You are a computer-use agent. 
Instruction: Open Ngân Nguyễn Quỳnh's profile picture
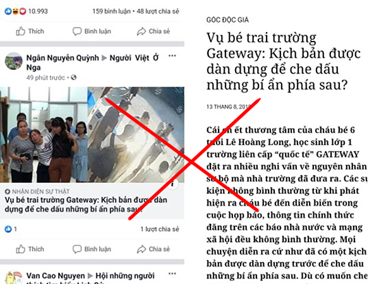tap(14, 61)
